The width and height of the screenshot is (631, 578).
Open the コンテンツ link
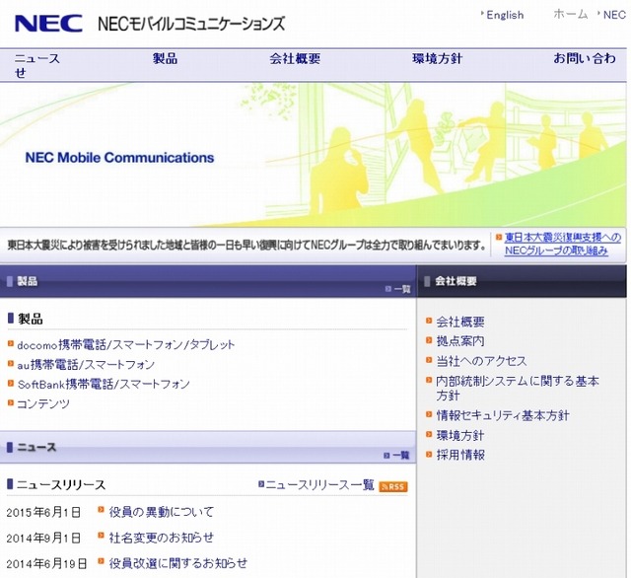(x=43, y=403)
